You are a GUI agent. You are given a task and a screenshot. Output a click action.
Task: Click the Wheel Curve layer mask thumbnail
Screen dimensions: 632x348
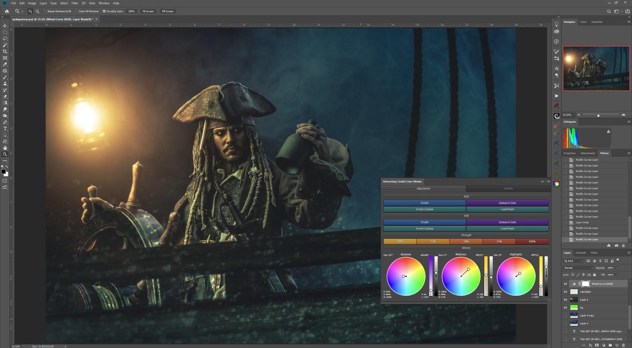(585, 284)
